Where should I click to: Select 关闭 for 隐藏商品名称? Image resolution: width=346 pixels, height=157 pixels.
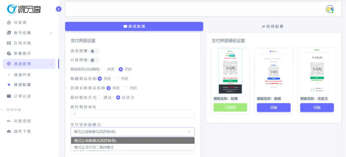100,78
